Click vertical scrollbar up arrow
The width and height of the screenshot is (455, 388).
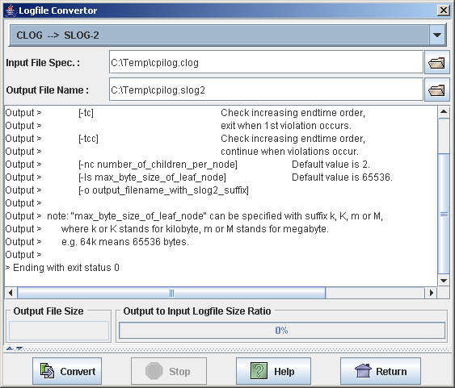click(444, 112)
